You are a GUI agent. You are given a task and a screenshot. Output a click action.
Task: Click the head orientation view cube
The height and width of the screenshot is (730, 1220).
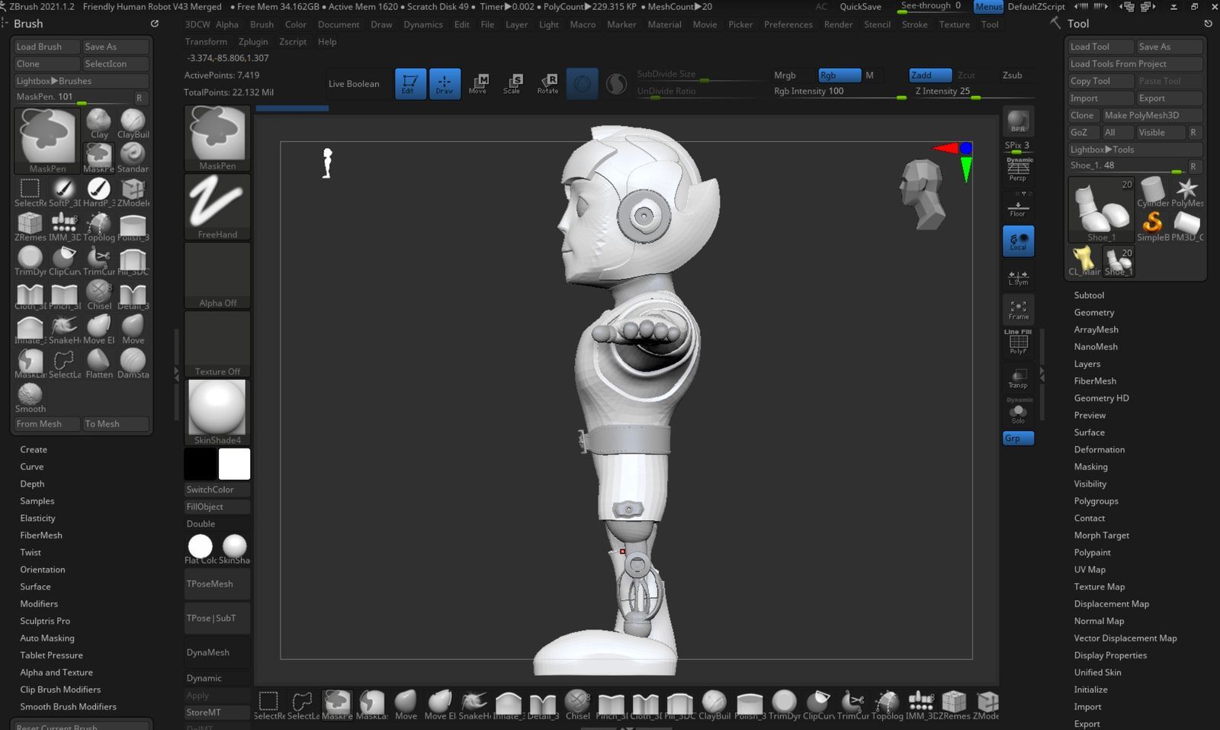coord(923,194)
